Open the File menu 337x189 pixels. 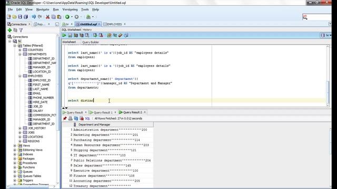pos(10,9)
